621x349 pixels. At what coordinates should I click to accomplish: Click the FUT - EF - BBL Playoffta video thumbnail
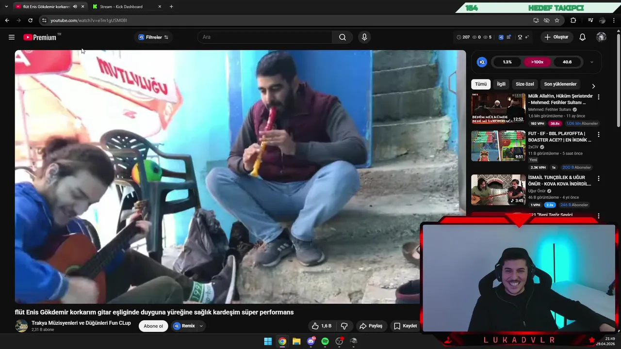tap(498, 146)
